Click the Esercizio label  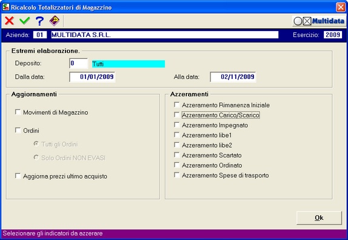(306, 35)
